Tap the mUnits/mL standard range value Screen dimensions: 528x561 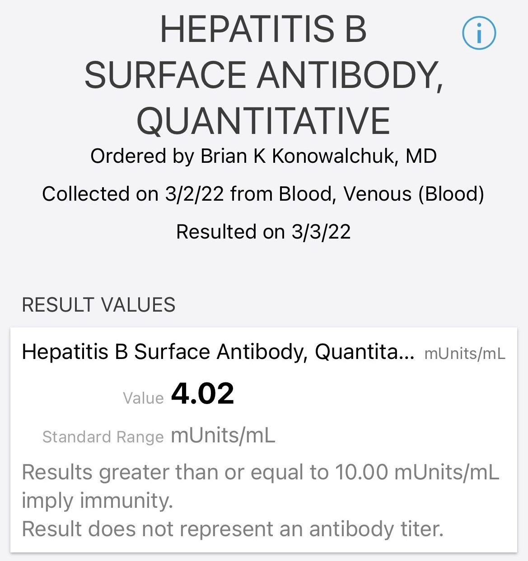tap(223, 436)
